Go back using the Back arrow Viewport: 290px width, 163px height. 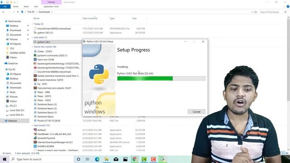[x=4, y=12]
